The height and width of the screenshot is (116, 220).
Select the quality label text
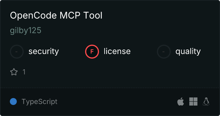(x=188, y=51)
